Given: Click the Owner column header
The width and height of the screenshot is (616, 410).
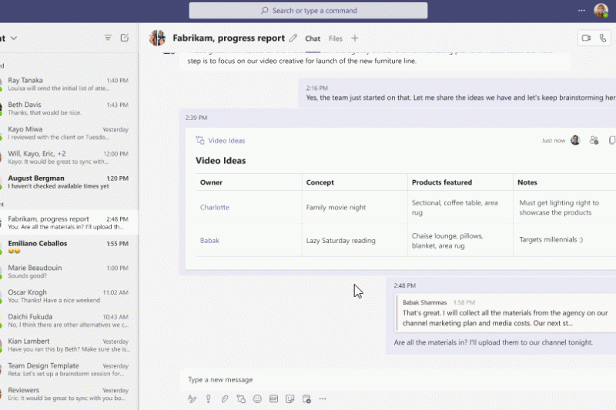Looking at the screenshot, I should point(211,182).
